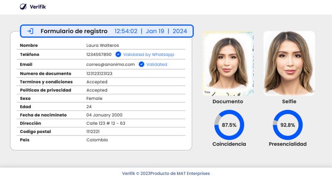The height and width of the screenshot is (179, 332).
Task: Click the 92.8% Presencialidad progress ring
Action: point(288,125)
